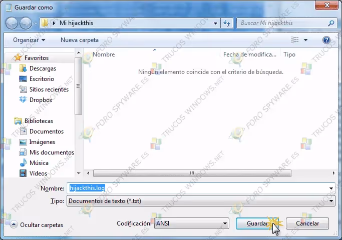Click the Documentos library icon
This screenshot has width=342, height=240.
tap(23, 131)
